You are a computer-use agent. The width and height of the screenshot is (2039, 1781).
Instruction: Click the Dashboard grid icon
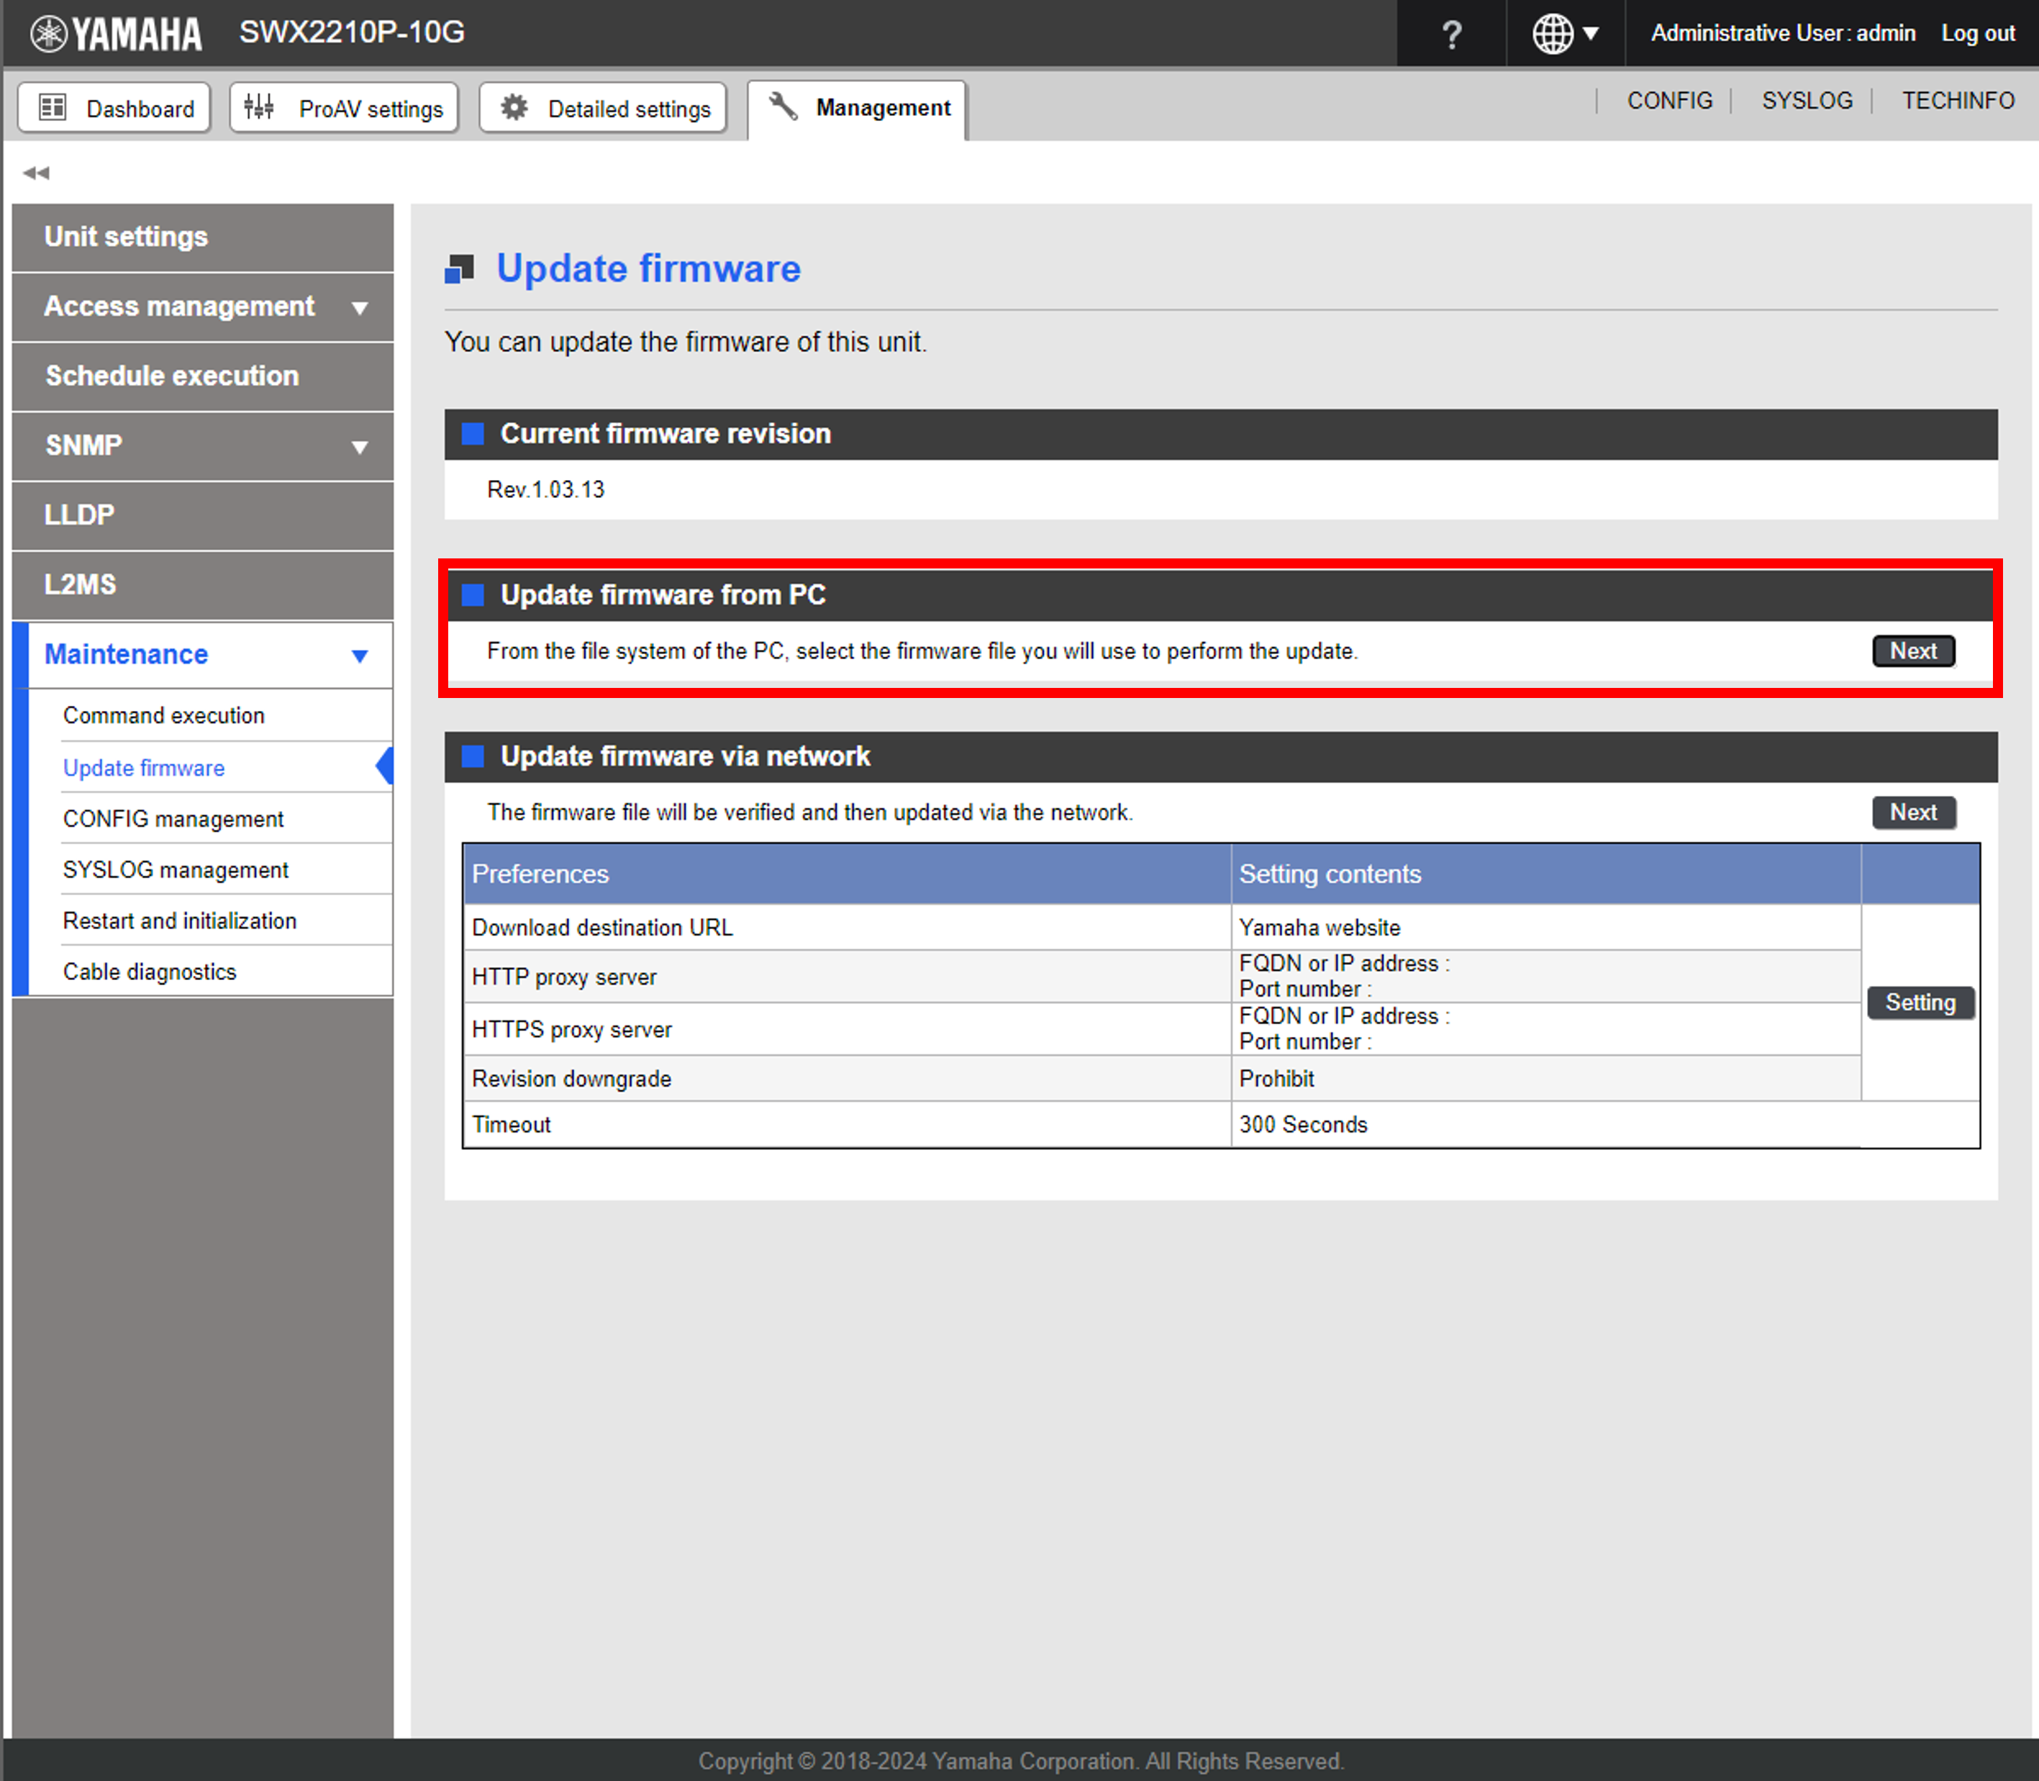point(53,107)
